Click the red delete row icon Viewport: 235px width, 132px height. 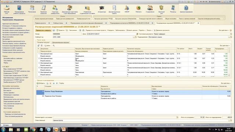click(50, 83)
